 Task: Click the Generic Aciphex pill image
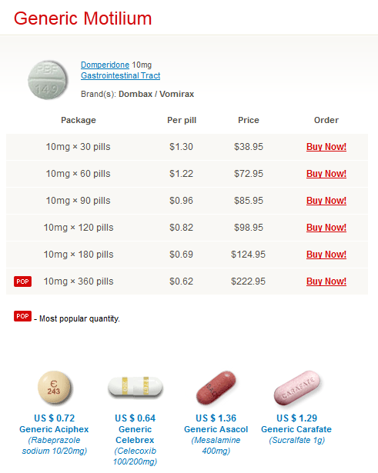click(x=54, y=388)
